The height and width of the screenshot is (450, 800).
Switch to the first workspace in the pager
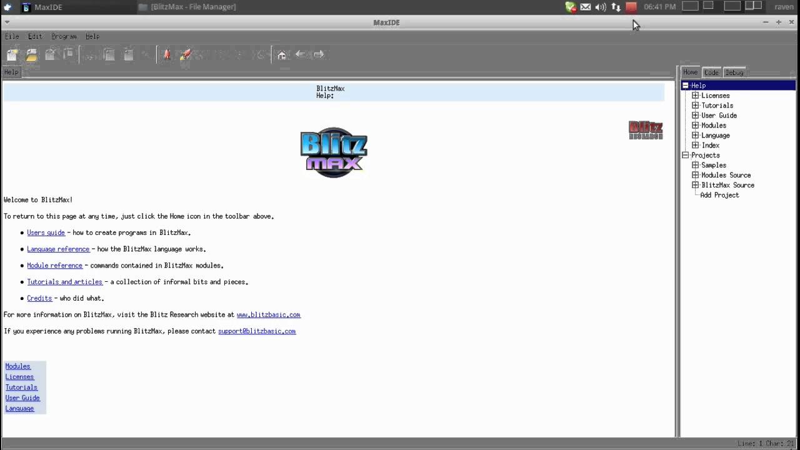[690, 6]
